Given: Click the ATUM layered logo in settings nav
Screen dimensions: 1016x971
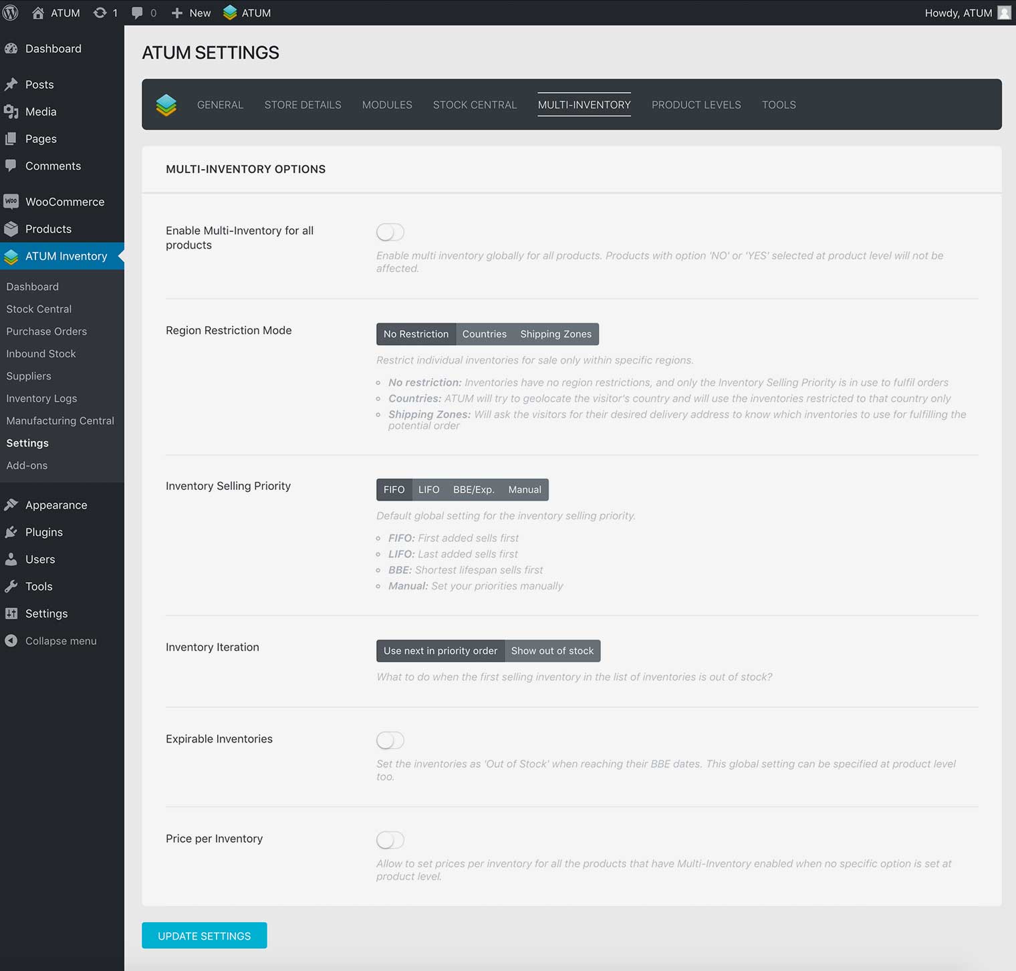Looking at the screenshot, I should [x=166, y=105].
